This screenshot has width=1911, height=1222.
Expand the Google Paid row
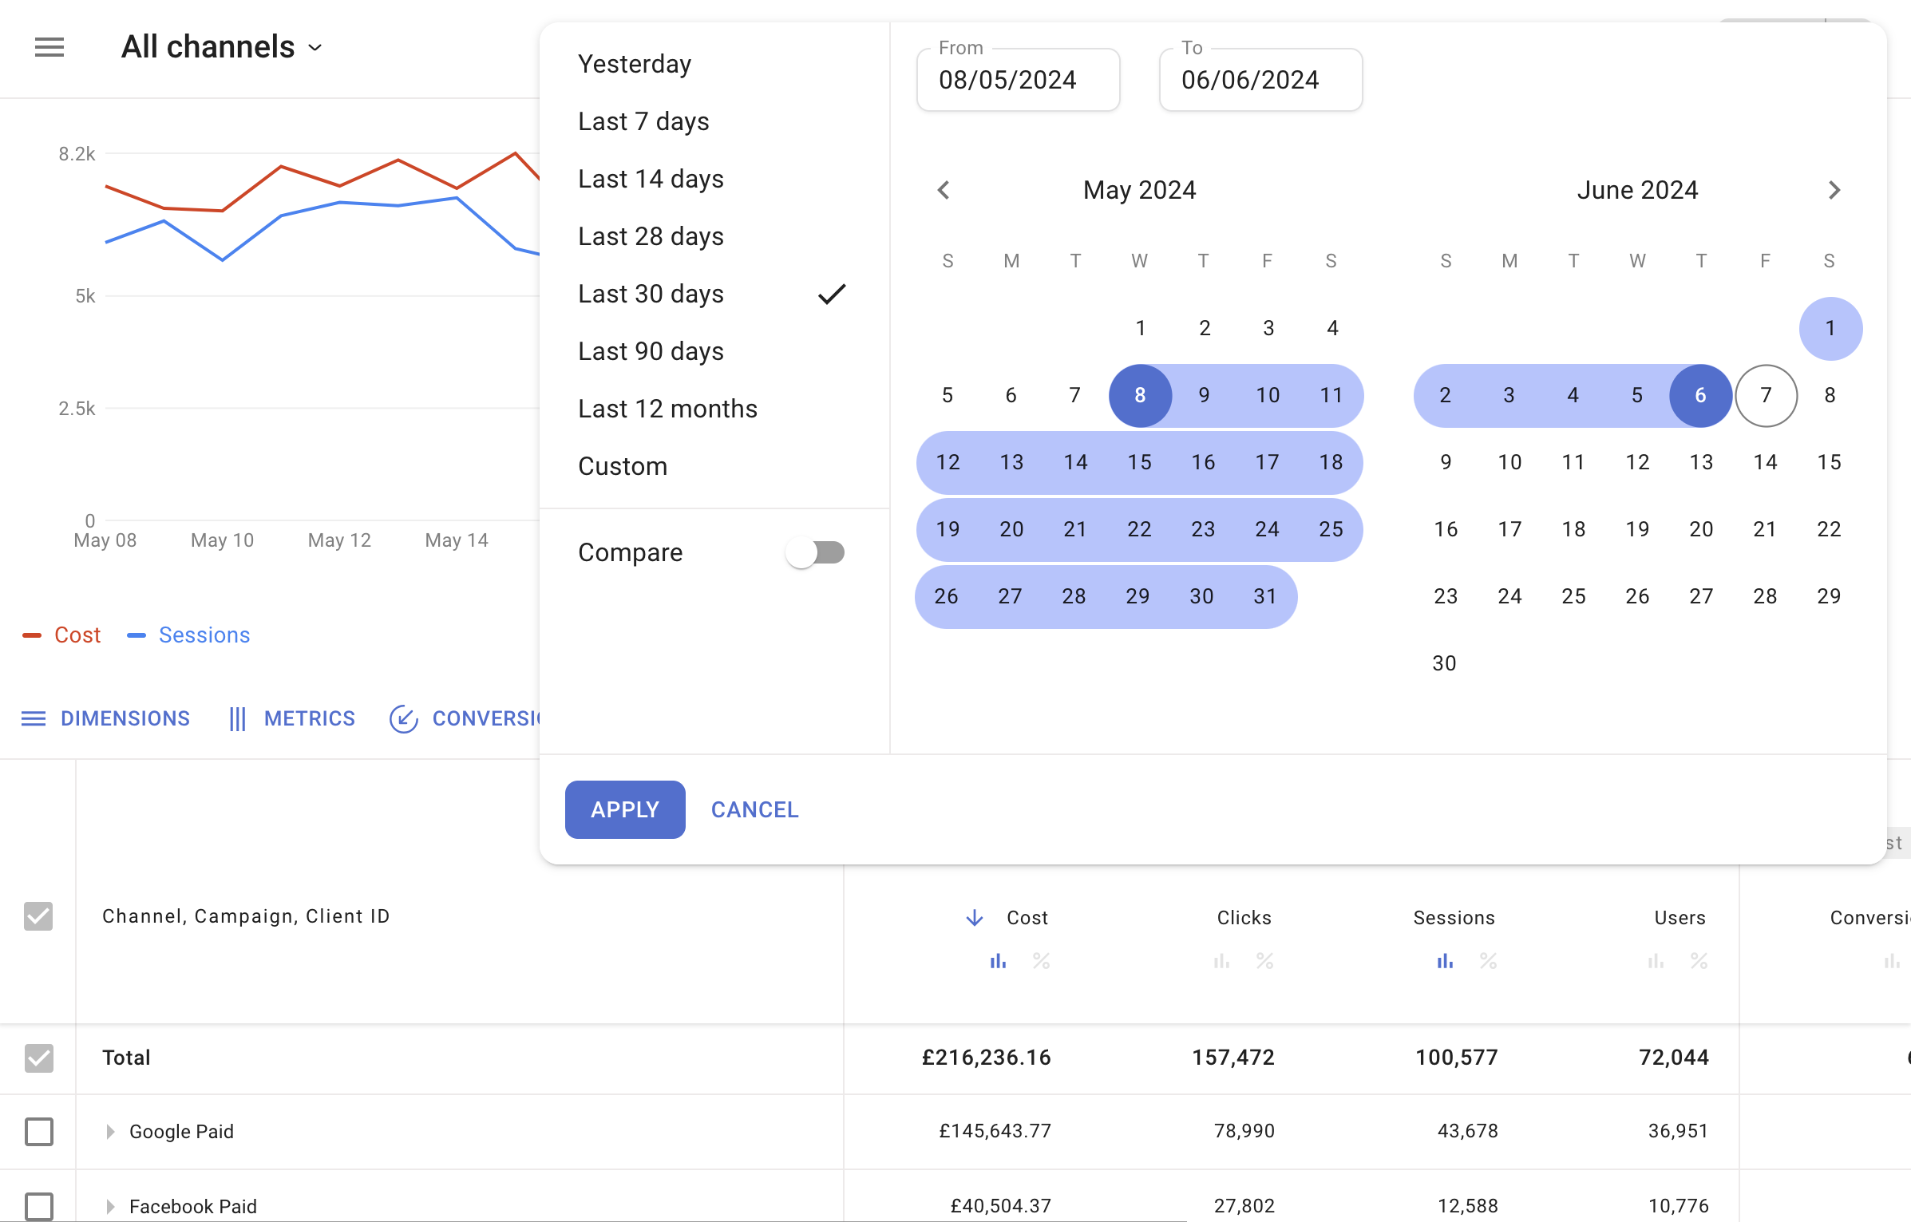tap(109, 1131)
